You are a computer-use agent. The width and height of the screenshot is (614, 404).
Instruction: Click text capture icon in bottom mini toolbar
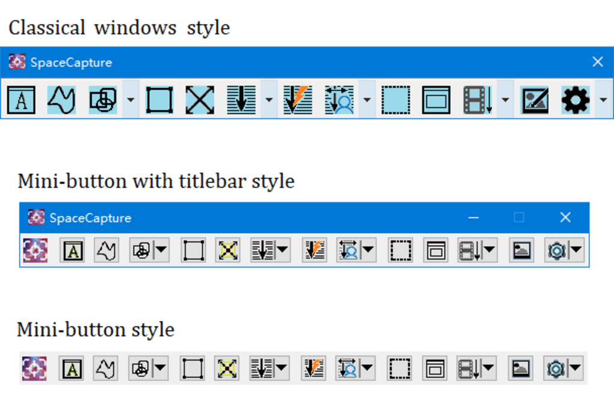[x=71, y=368]
